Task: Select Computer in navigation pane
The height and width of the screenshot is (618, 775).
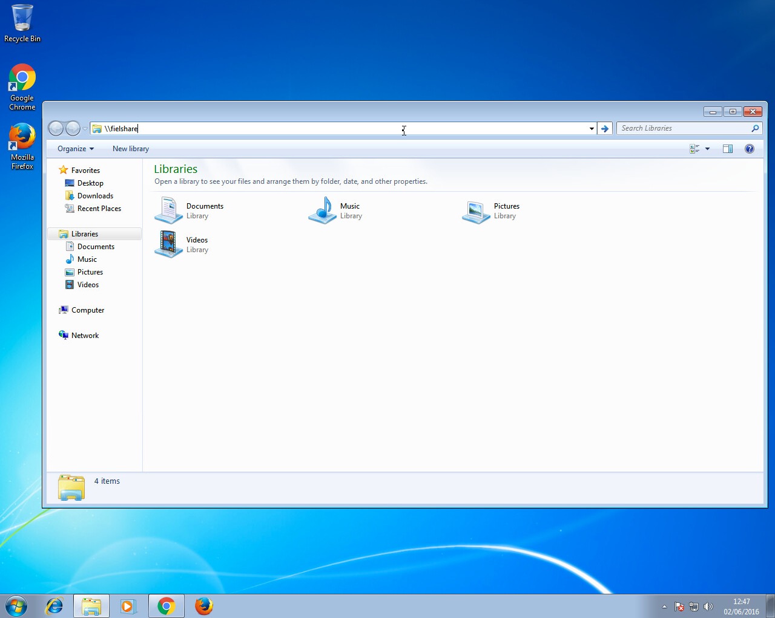Action: (88, 310)
